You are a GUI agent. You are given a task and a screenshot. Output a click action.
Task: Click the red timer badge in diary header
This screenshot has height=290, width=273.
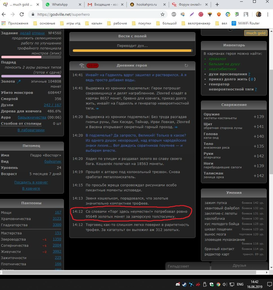tap(92, 65)
